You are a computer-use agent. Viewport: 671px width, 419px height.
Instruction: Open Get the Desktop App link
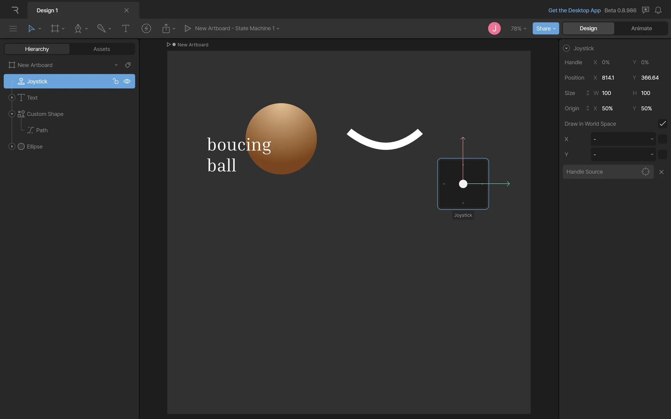click(x=574, y=10)
